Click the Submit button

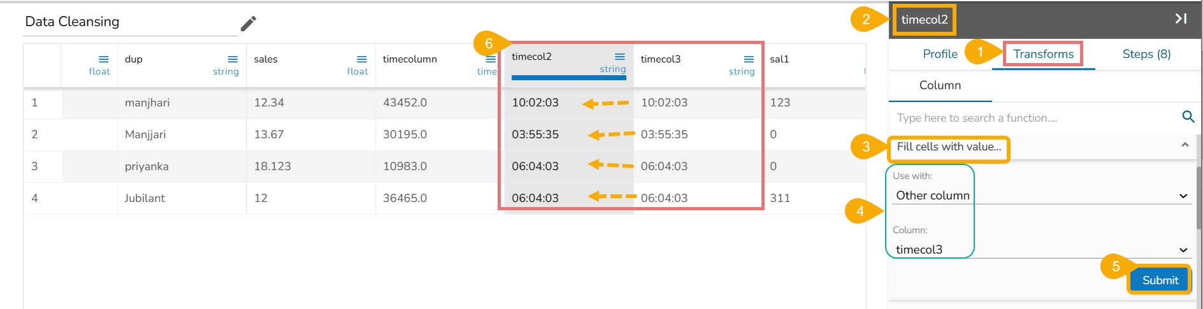[1160, 280]
